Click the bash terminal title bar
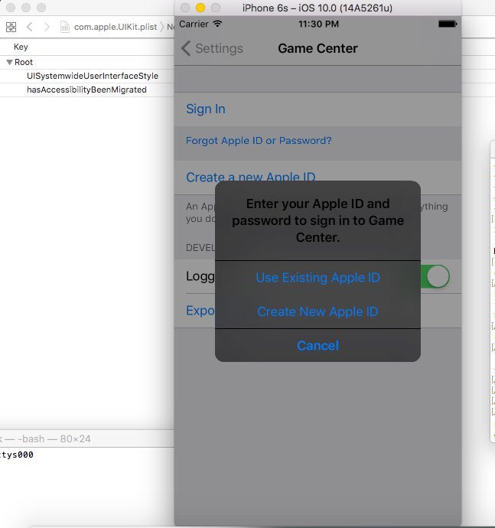The width and height of the screenshot is (495, 528). (x=87, y=438)
